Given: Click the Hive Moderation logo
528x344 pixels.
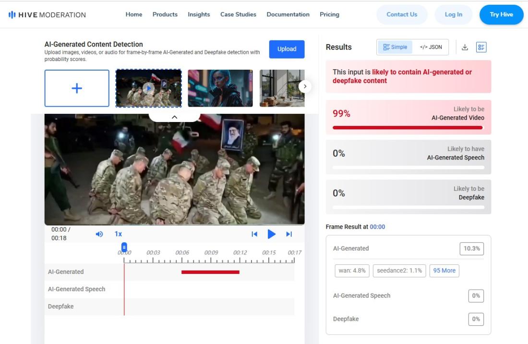Looking at the screenshot, I should click(47, 14).
